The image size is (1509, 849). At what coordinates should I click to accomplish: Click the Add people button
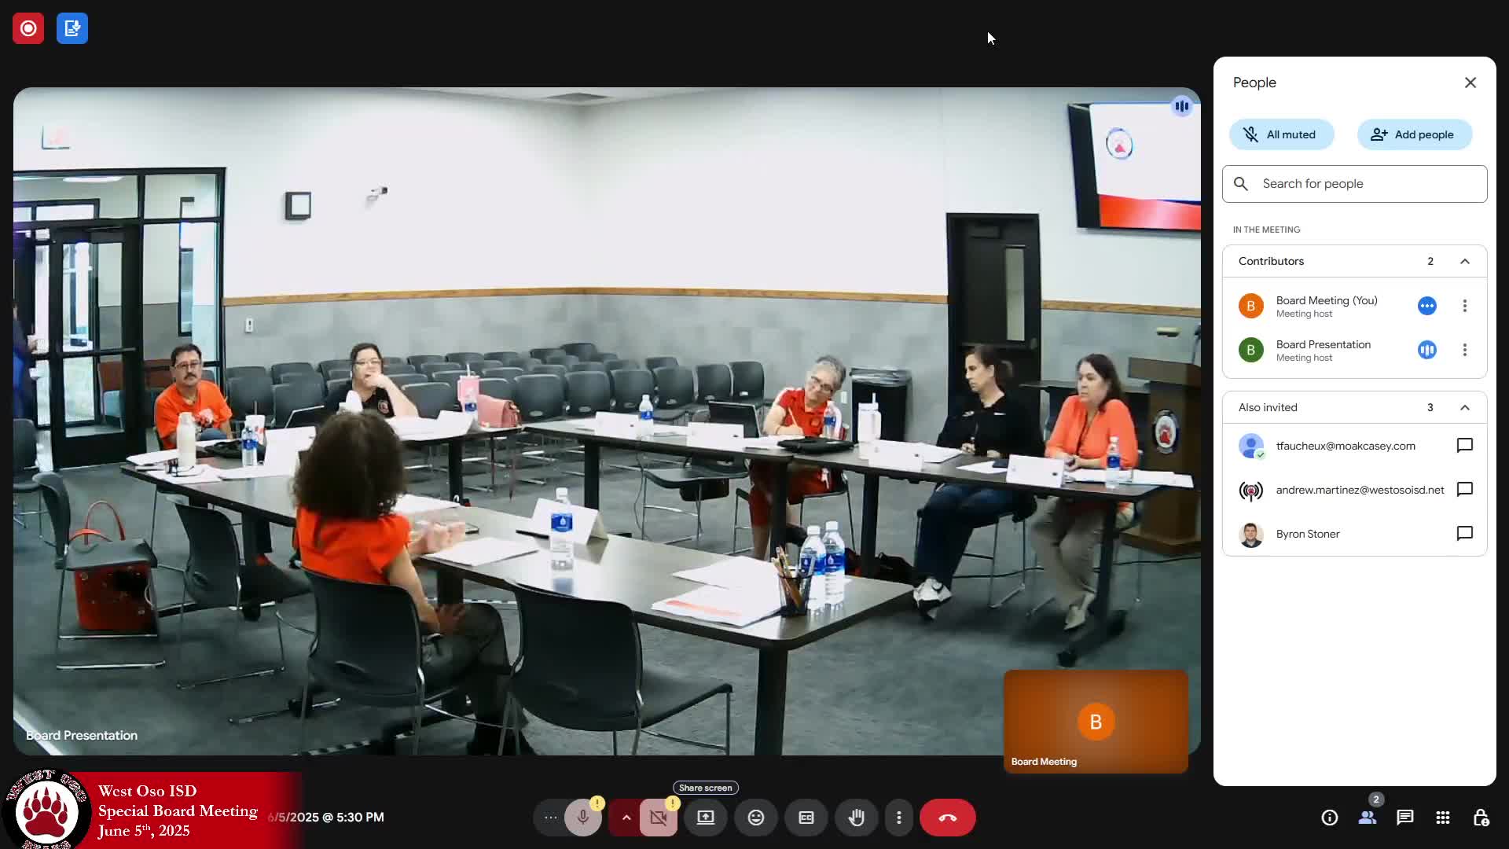point(1414,134)
